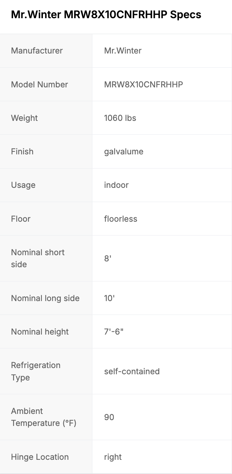Viewport: 232px width, 474px height.
Task: Select the indoor usage value
Action: point(116,185)
